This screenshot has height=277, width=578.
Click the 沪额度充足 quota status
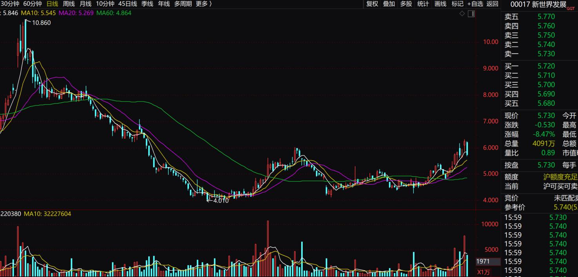560,177
